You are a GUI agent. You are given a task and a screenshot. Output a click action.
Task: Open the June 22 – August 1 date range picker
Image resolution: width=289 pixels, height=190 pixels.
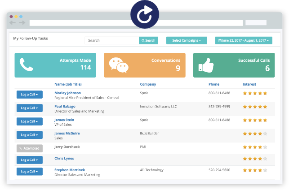[244, 40]
